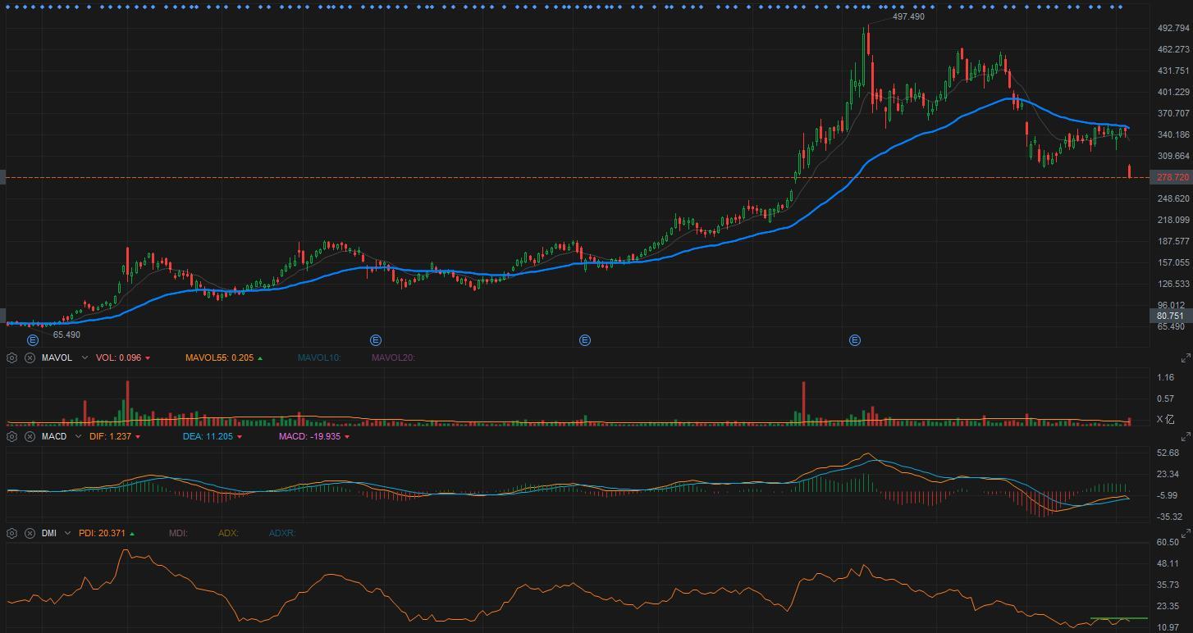The width and height of the screenshot is (1193, 633).
Task: Click the 65.490 low price label on chart
Action: tap(66, 335)
